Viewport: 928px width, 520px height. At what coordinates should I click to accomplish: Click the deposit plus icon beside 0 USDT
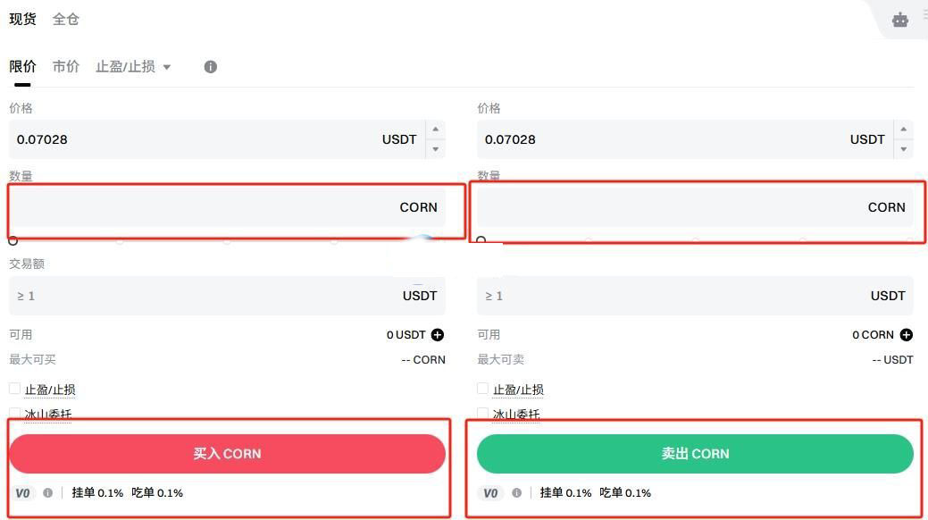pos(438,334)
